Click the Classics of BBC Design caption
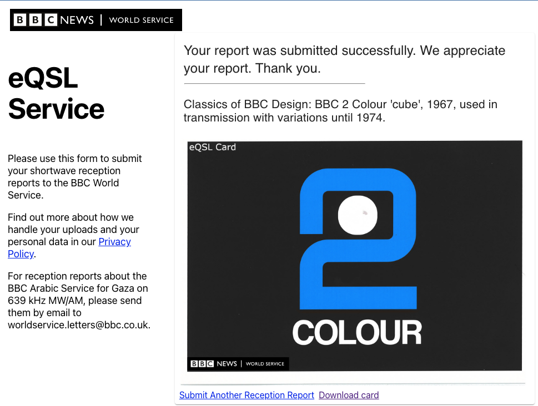 pyautogui.click(x=340, y=111)
